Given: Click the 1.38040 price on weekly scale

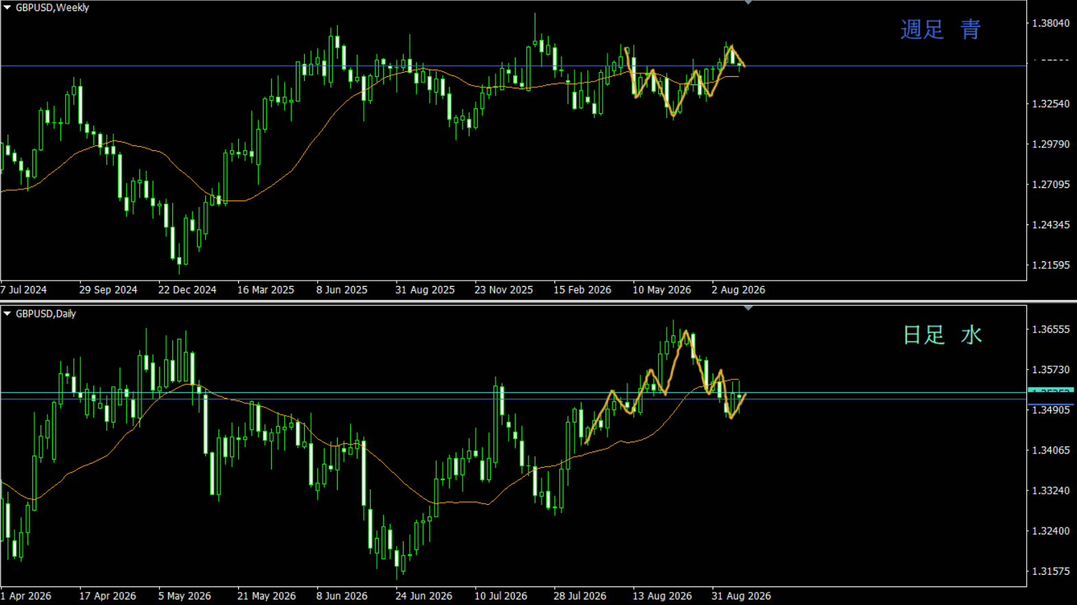Looking at the screenshot, I should click(1051, 23).
